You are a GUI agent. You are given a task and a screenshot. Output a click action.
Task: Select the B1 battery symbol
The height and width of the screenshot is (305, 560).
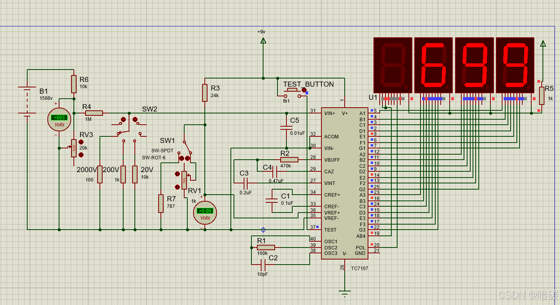coord(27,101)
